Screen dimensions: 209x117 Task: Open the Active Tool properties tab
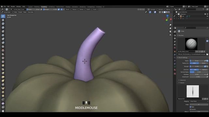coord(175,32)
